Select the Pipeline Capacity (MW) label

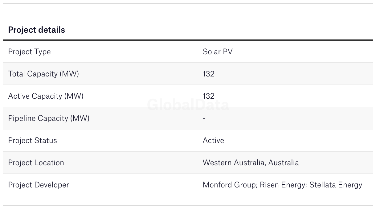(49, 118)
